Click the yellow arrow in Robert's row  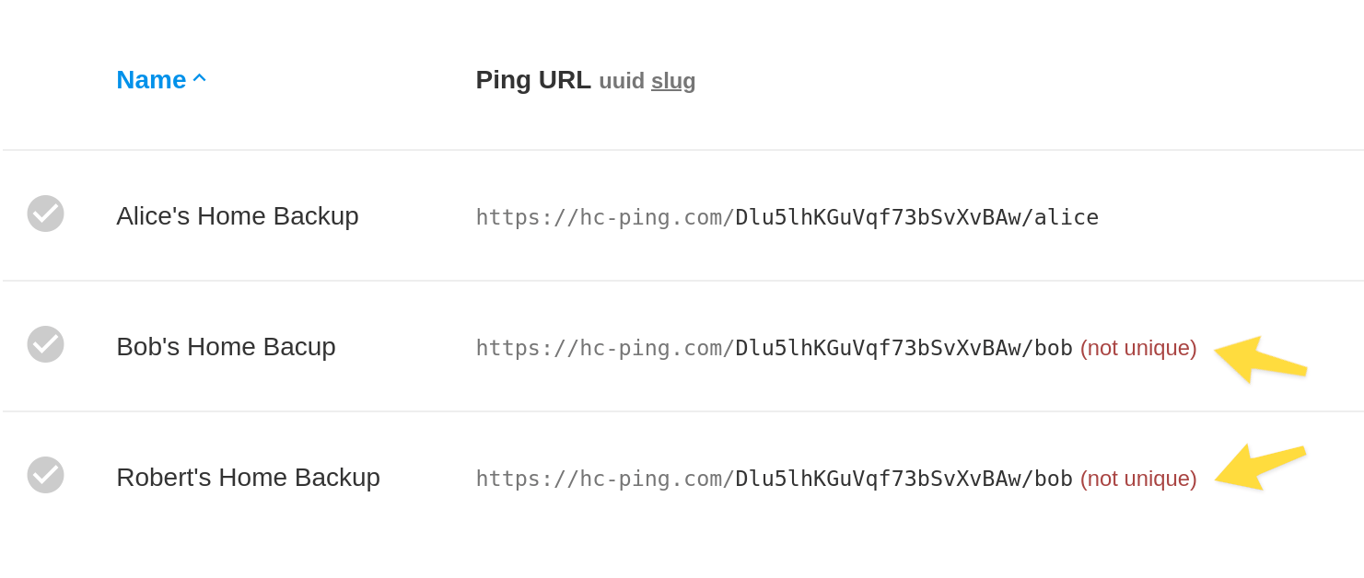[1259, 466]
